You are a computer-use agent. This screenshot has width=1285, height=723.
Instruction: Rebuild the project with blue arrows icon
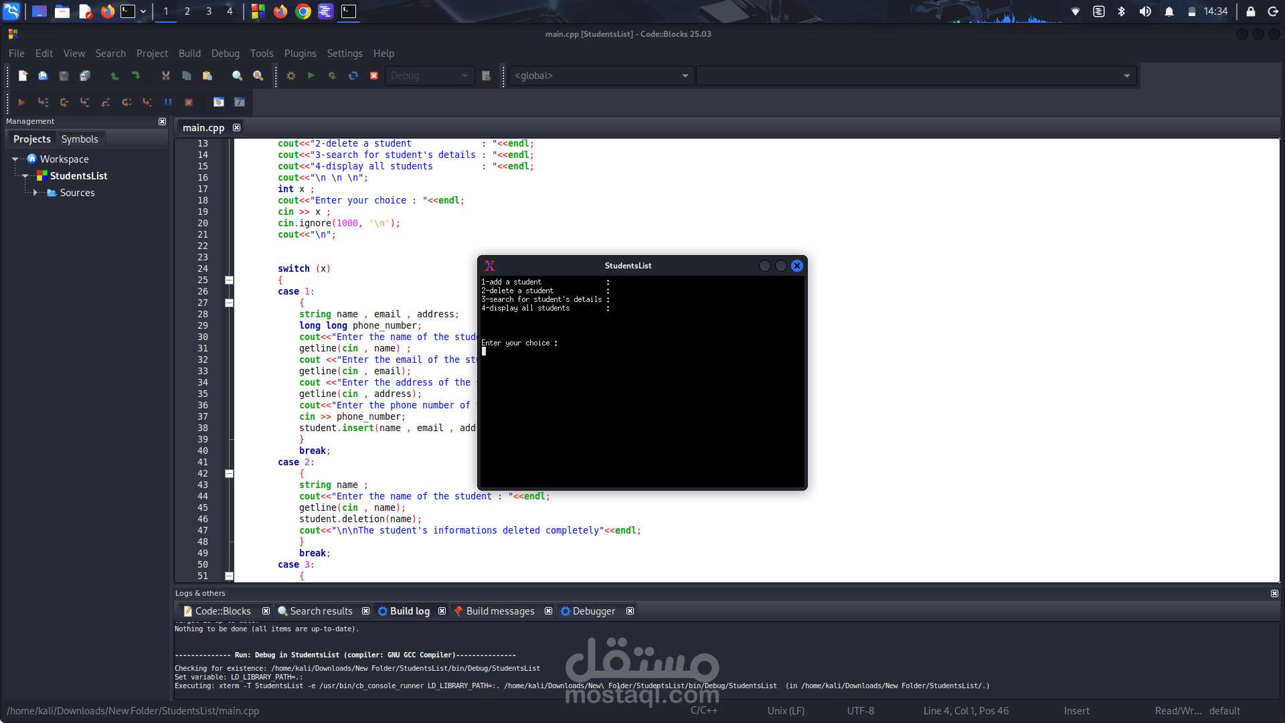pos(353,76)
